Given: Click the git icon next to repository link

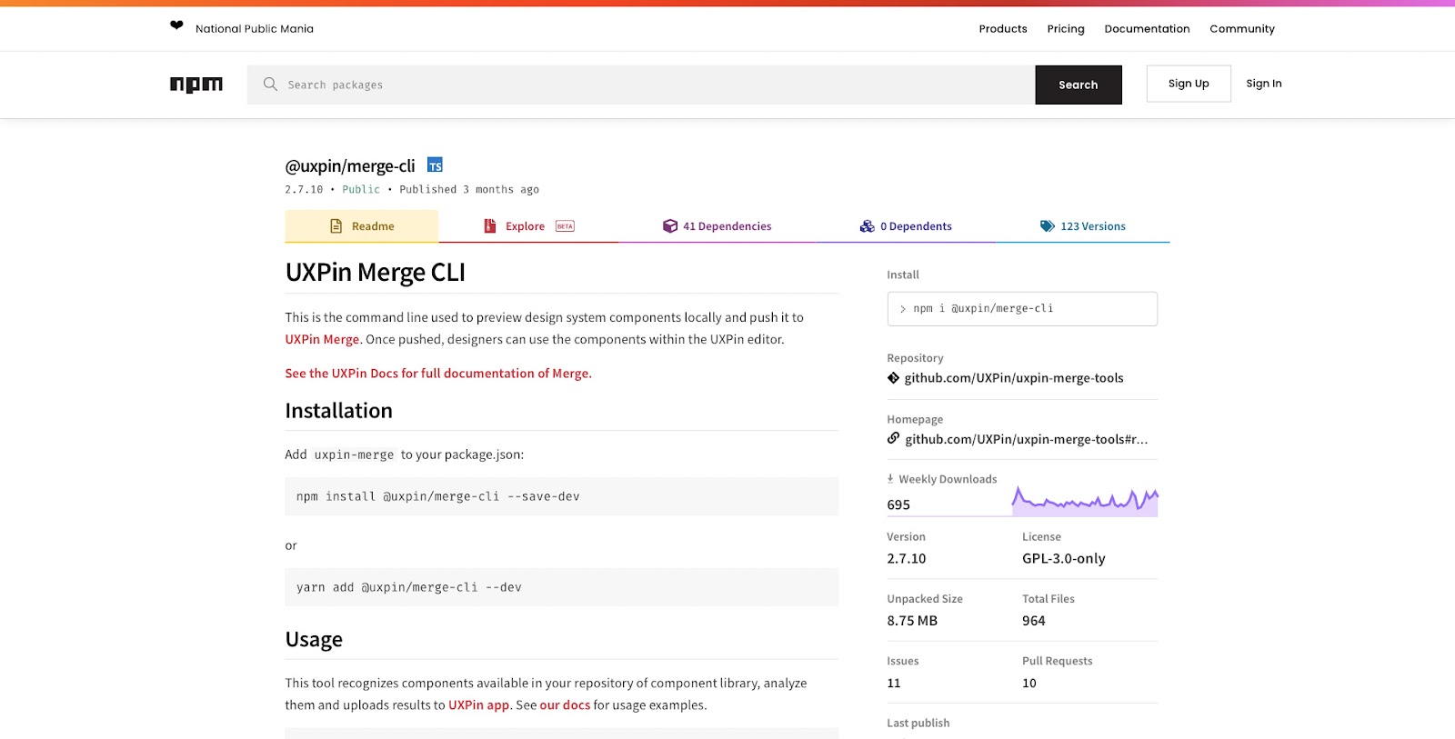Looking at the screenshot, I should pyautogui.click(x=893, y=378).
